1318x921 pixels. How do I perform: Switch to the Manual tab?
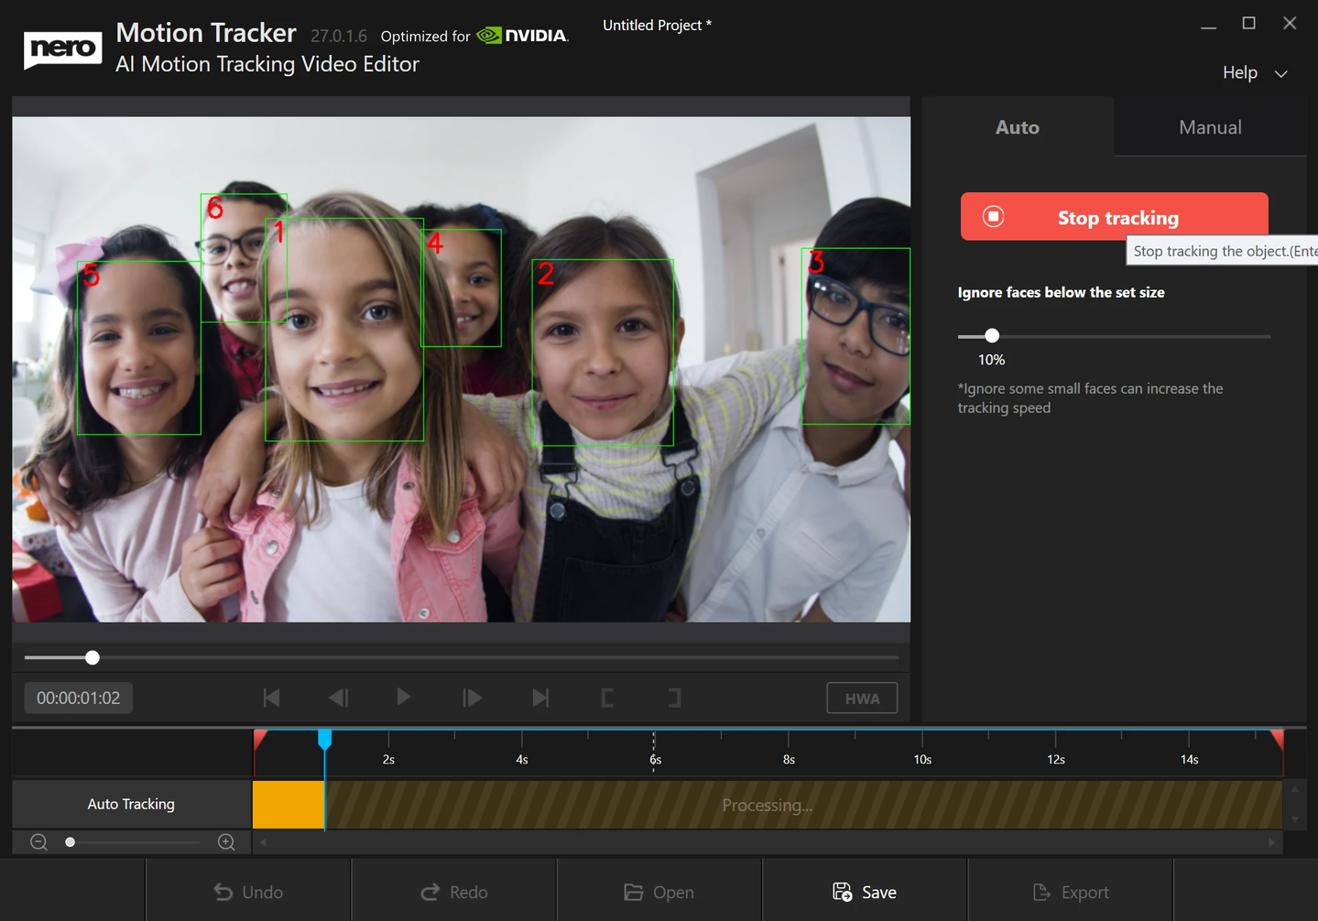(1209, 128)
